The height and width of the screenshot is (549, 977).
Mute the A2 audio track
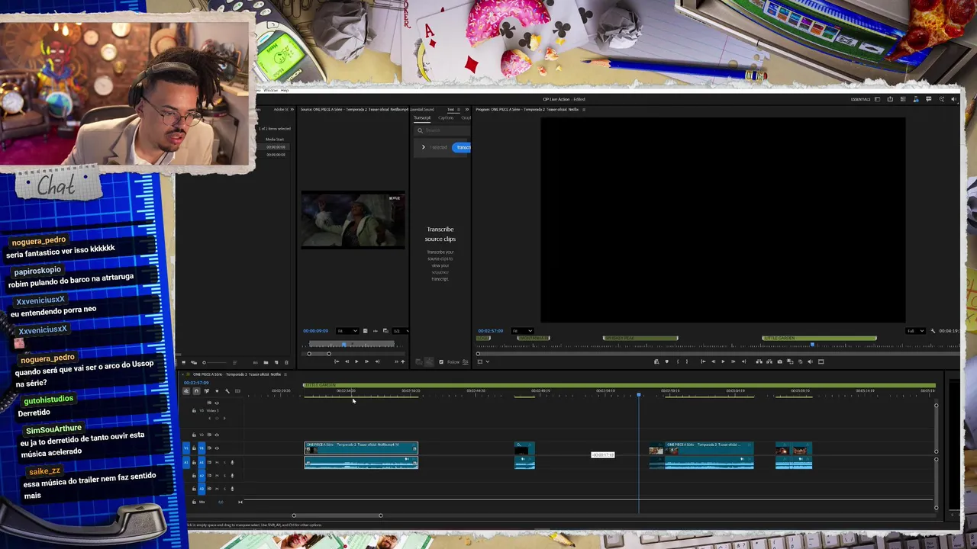pos(217,476)
